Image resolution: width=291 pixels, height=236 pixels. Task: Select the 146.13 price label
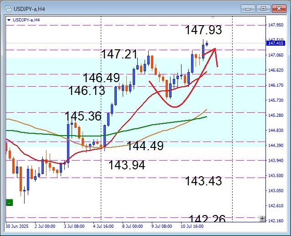87,91
